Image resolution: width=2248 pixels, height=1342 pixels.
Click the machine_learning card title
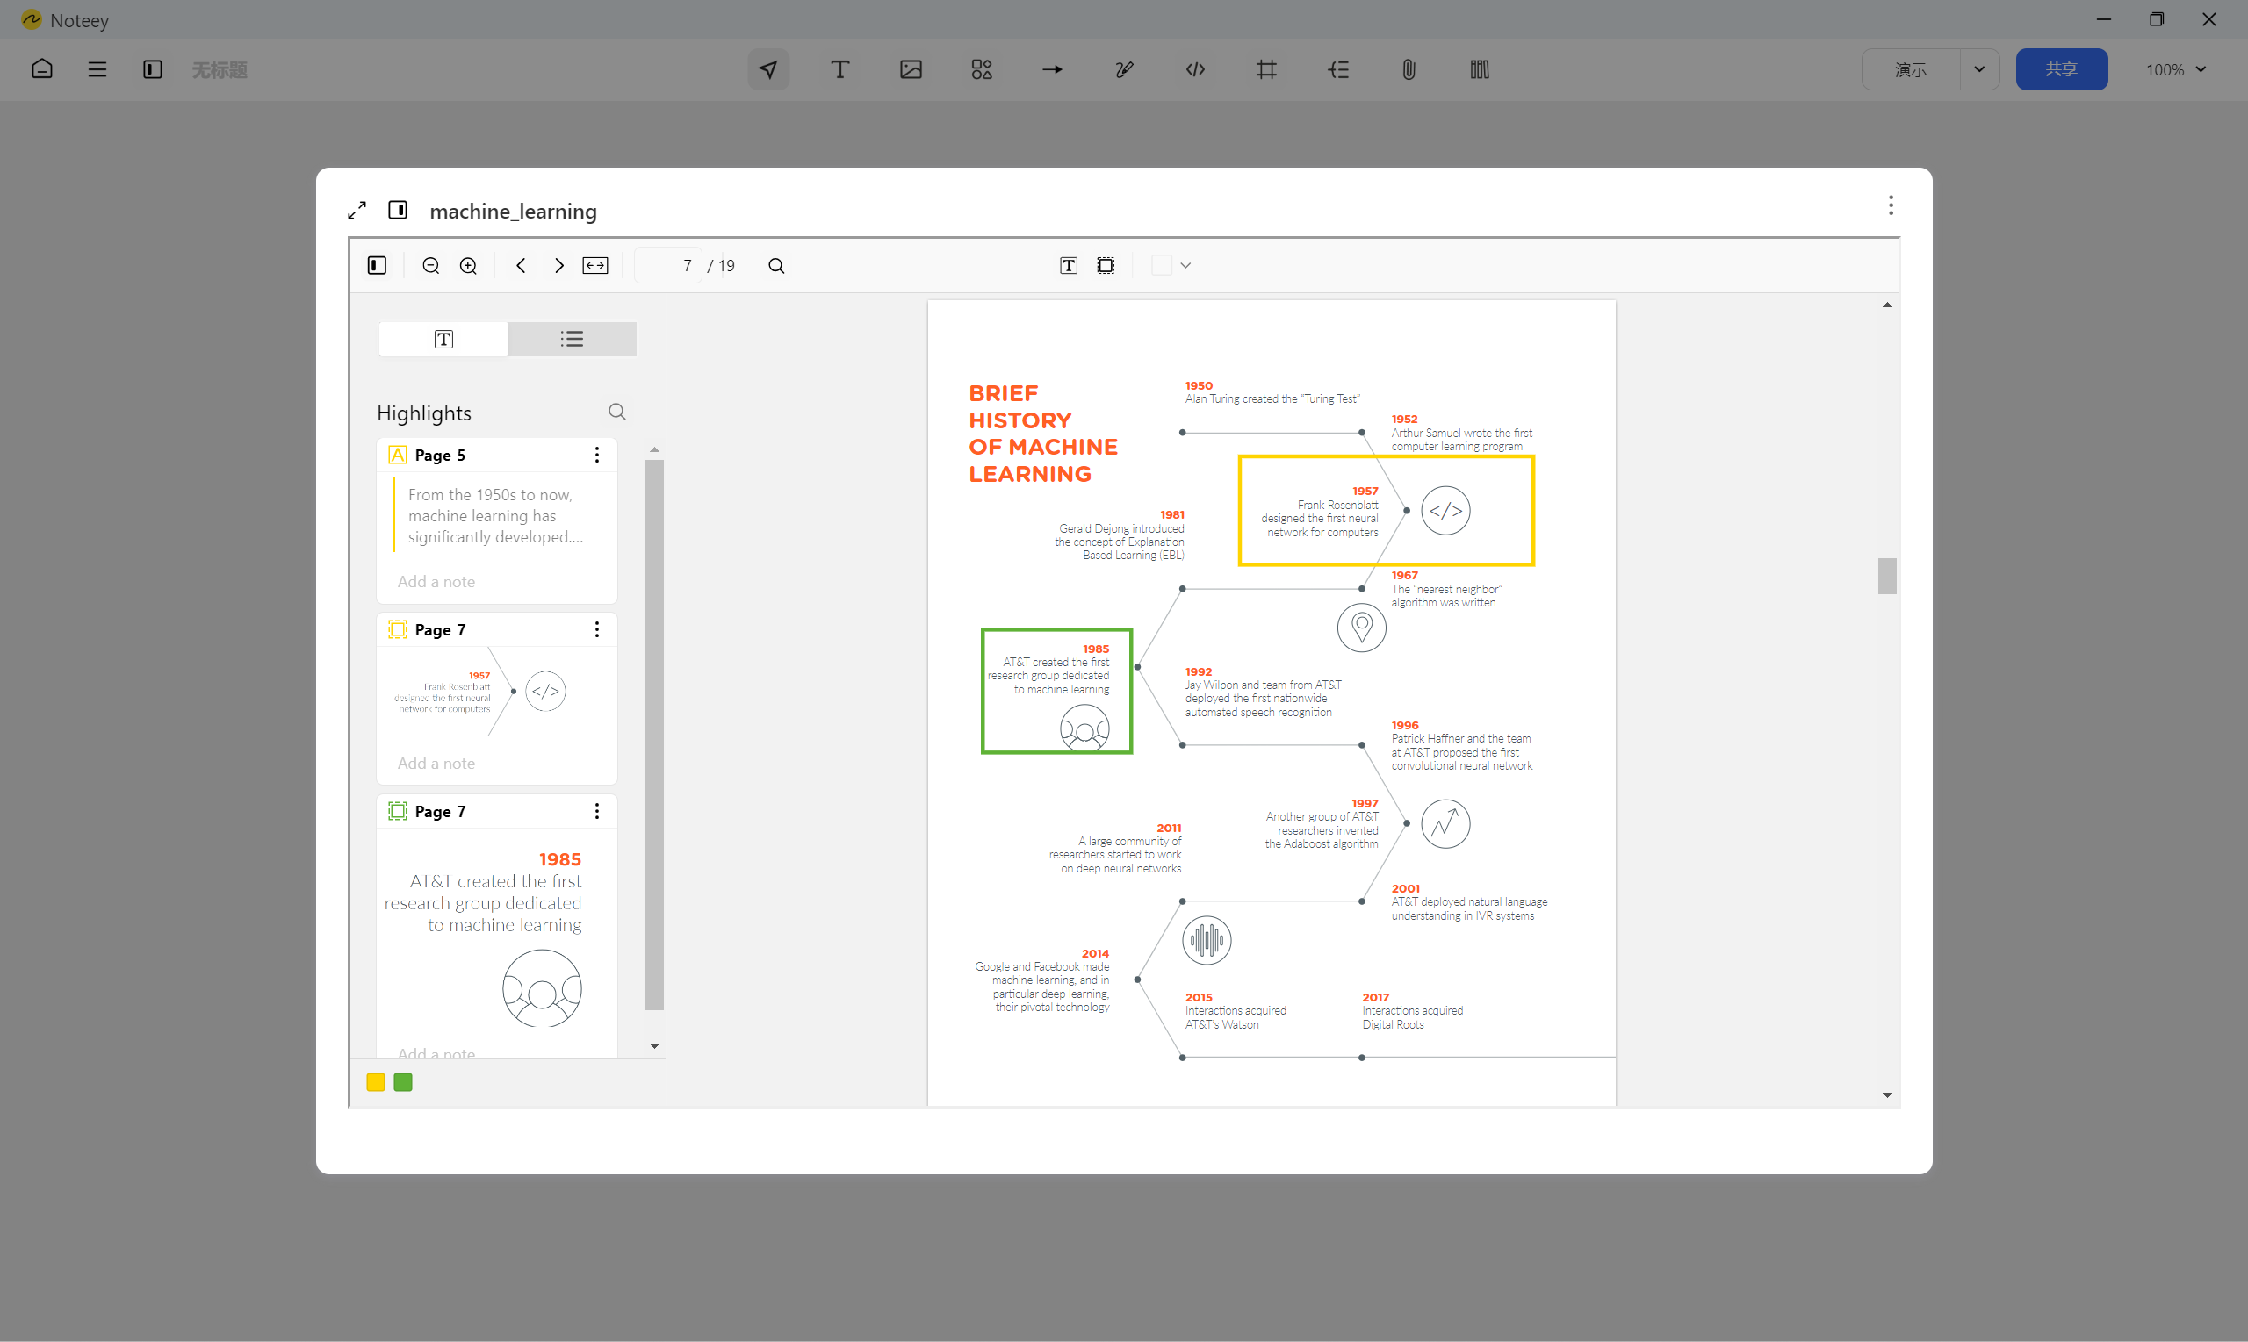coord(513,211)
